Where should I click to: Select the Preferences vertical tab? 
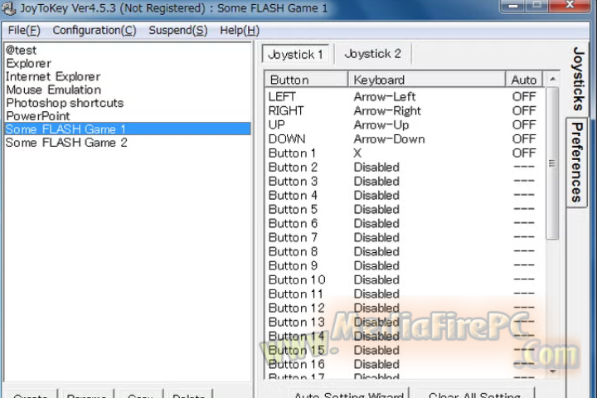pos(577,163)
